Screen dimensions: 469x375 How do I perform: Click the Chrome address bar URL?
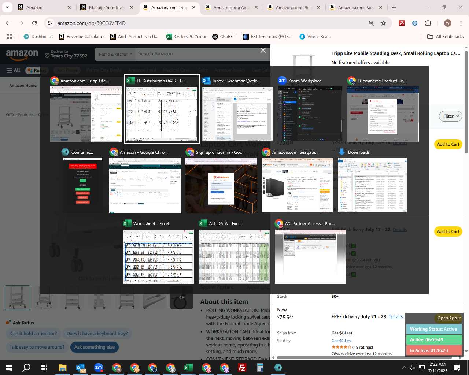pyautogui.click(x=91, y=23)
